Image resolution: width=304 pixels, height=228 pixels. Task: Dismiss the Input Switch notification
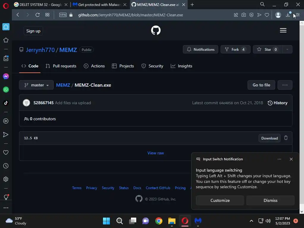coord(270,200)
